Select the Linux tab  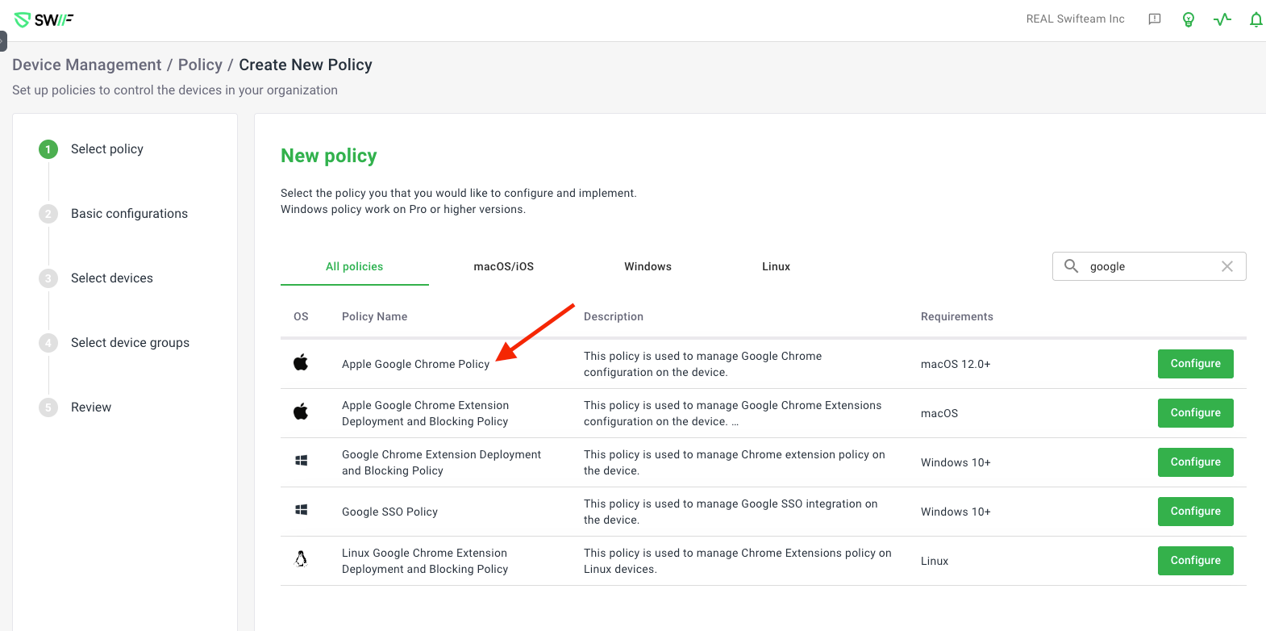776,266
